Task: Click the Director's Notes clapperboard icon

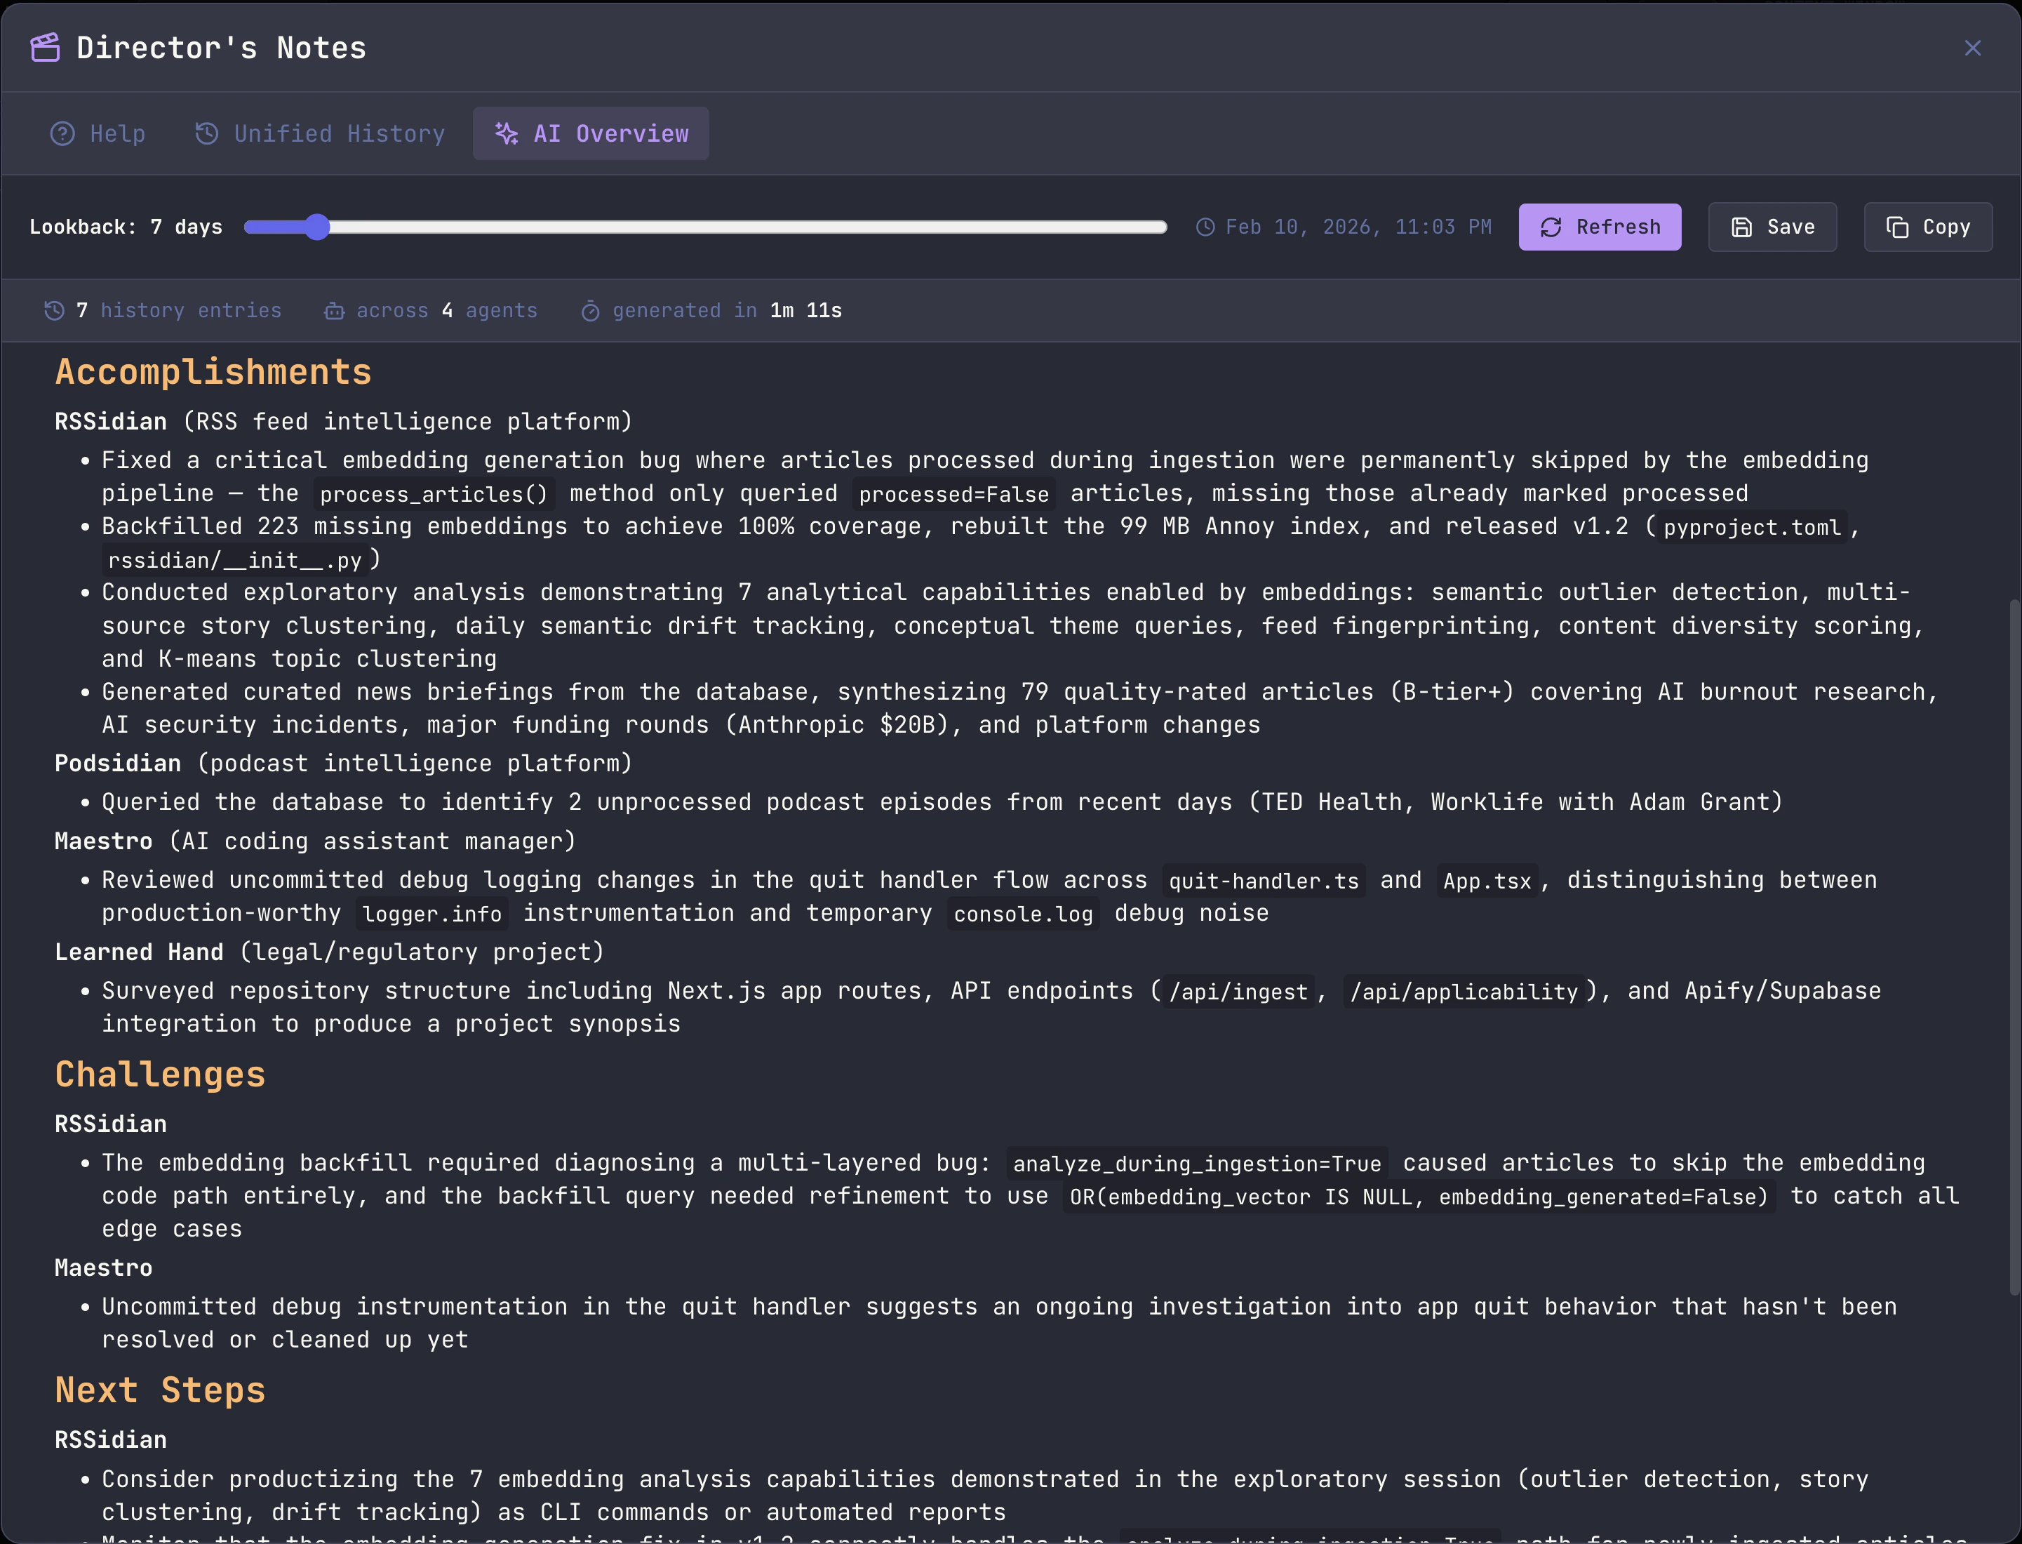Action: pos(45,47)
